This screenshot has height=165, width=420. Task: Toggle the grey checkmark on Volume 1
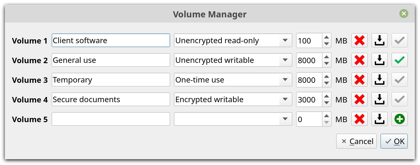click(x=400, y=41)
